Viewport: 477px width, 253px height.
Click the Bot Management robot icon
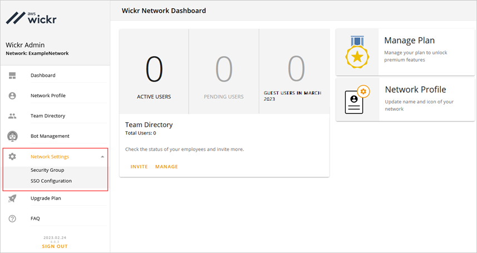point(12,136)
